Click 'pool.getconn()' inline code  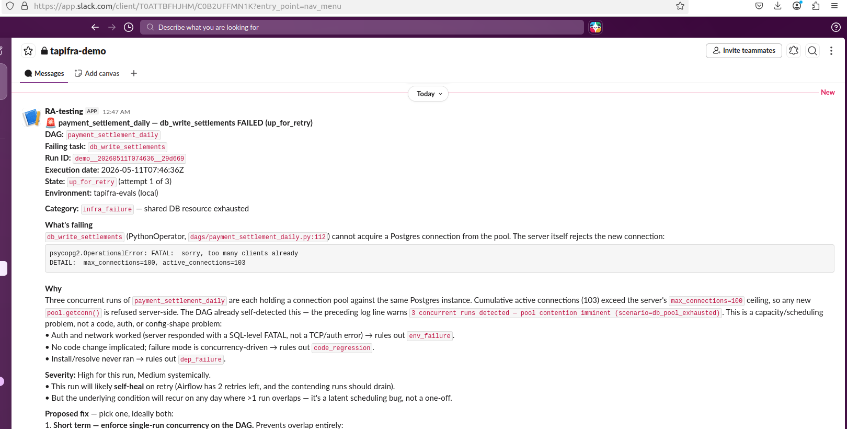(x=73, y=313)
